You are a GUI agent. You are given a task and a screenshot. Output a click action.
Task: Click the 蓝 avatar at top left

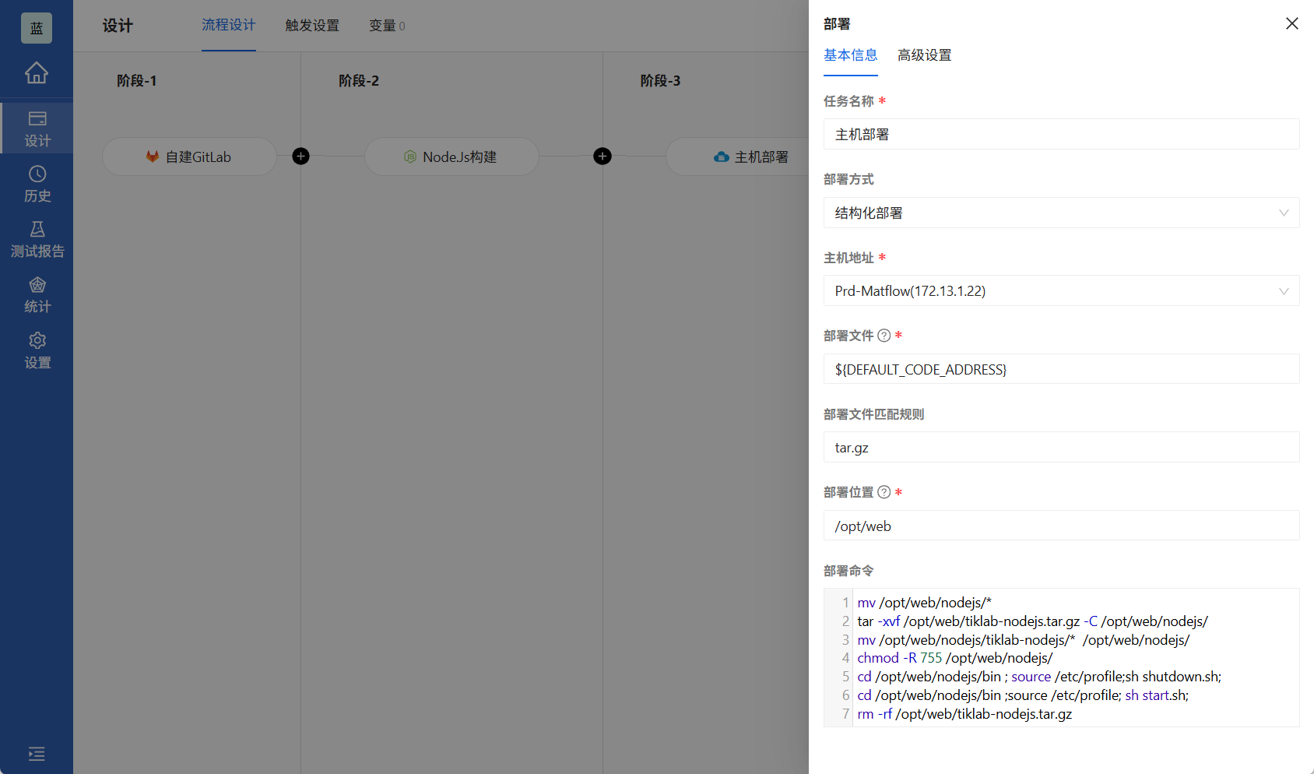coord(37,27)
